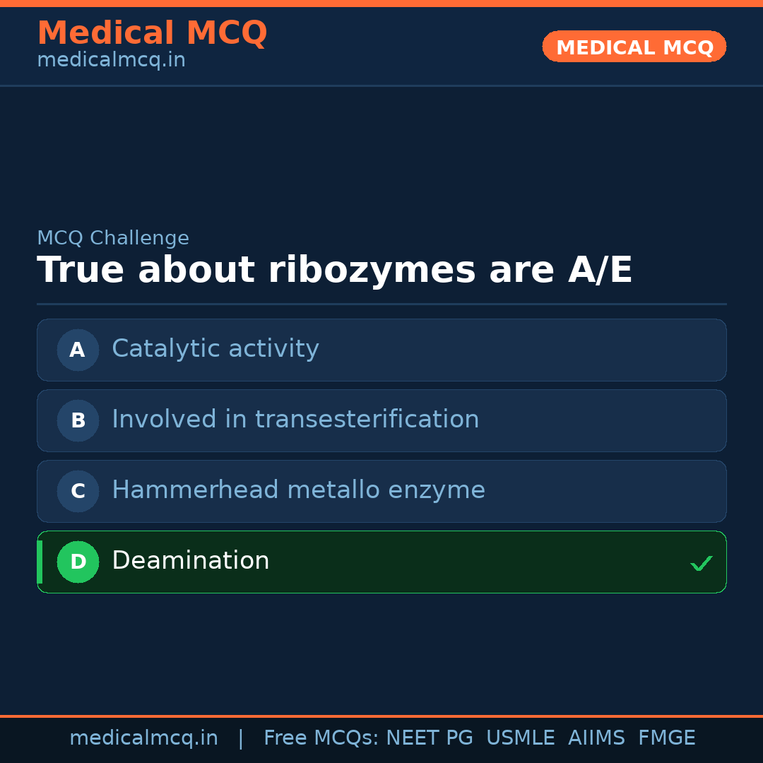Select the "Deamination" answer text

pyautogui.click(x=191, y=561)
